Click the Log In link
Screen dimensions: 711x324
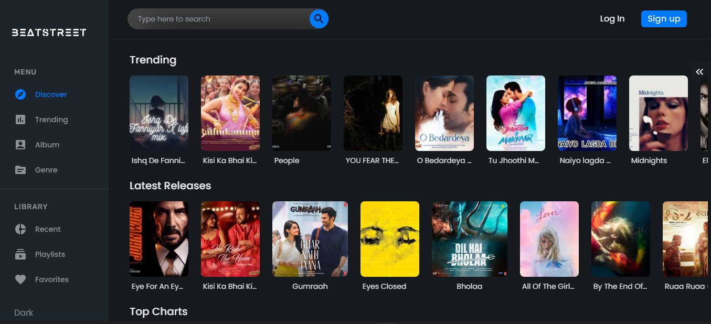[x=612, y=19]
